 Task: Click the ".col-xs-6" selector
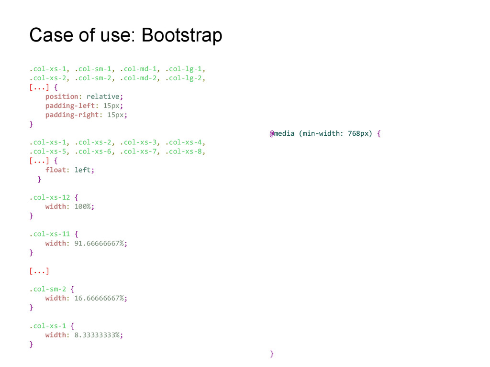click(93, 151)
